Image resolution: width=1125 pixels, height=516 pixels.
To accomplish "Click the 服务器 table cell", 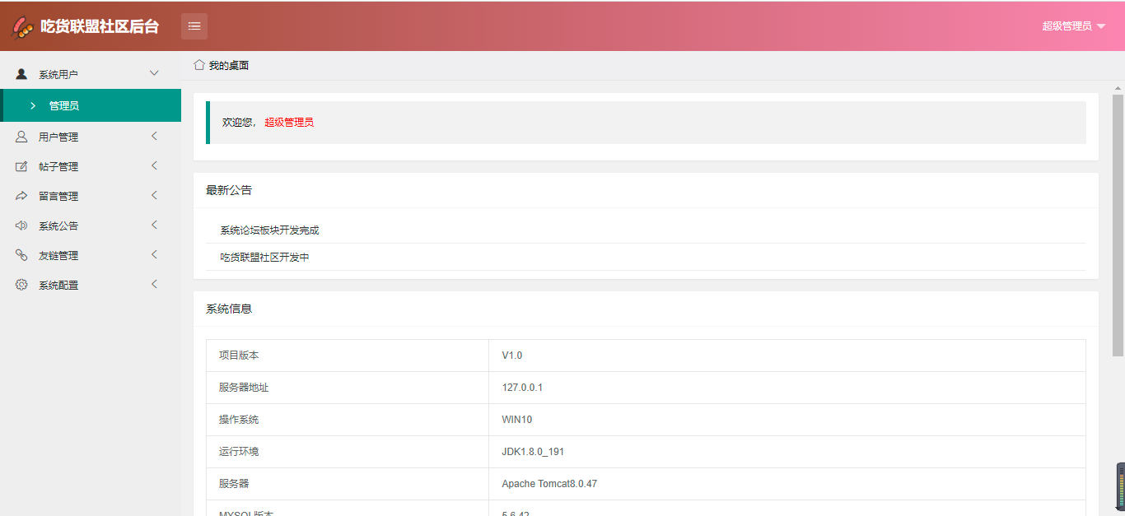I will [348, 484].
